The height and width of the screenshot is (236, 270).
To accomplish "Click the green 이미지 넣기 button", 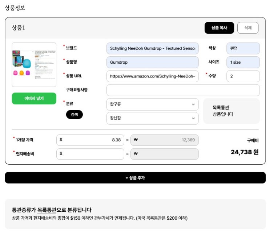I will pyautogui.click(x=34, y=98).
